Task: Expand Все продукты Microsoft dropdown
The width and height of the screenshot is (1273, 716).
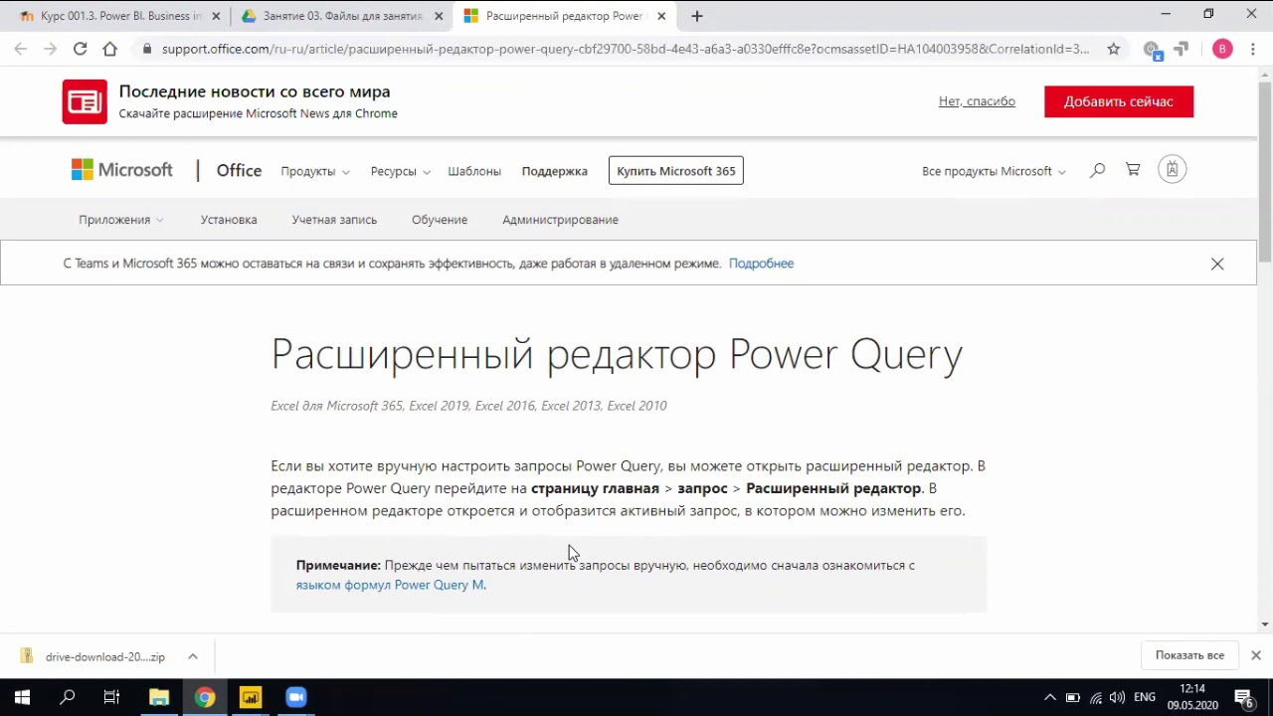Action: point(994,171)
